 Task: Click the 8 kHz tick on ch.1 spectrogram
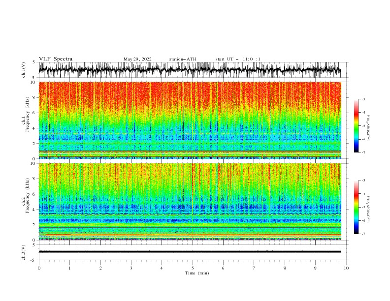point(34,97)
